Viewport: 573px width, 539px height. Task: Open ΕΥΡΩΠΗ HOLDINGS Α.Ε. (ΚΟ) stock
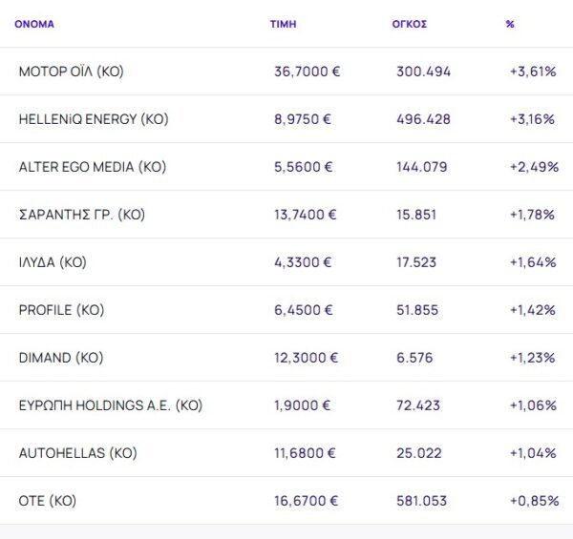[x=111, y=405]
